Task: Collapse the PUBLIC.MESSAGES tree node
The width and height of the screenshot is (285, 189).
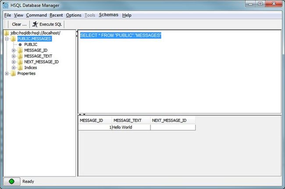Action: click(7, 38)
